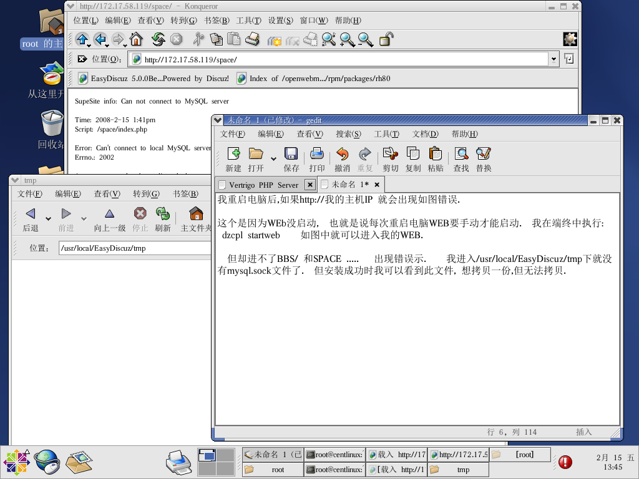Open main menu launcher on panel

17,462
